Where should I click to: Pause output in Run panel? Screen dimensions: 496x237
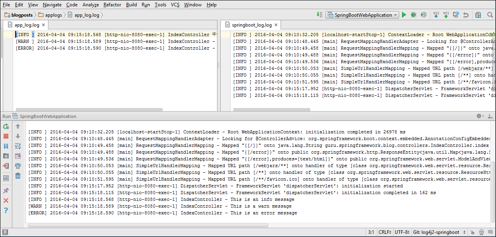coord(6,146)
